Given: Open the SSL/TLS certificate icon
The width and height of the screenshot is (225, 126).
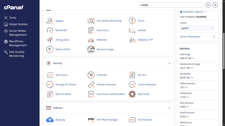Looking at the screenshot, I should [x=132, y=75].
